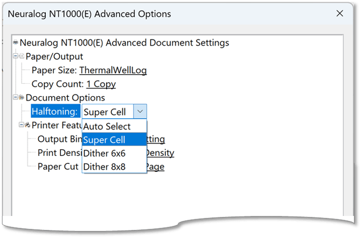Close the Advanced Options dialog
The width and height of the screenshot is (361, 238).
[338, 13]
